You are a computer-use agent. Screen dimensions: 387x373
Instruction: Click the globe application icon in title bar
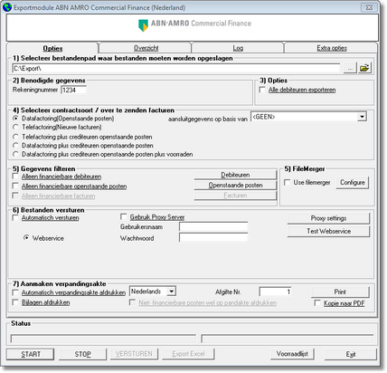point(7,7)
